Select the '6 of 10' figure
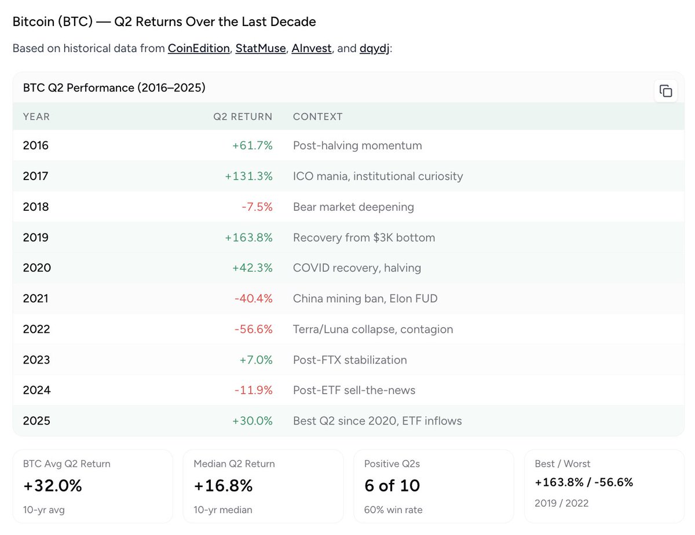This screenshot has height=535, width=695. point(392,486)
